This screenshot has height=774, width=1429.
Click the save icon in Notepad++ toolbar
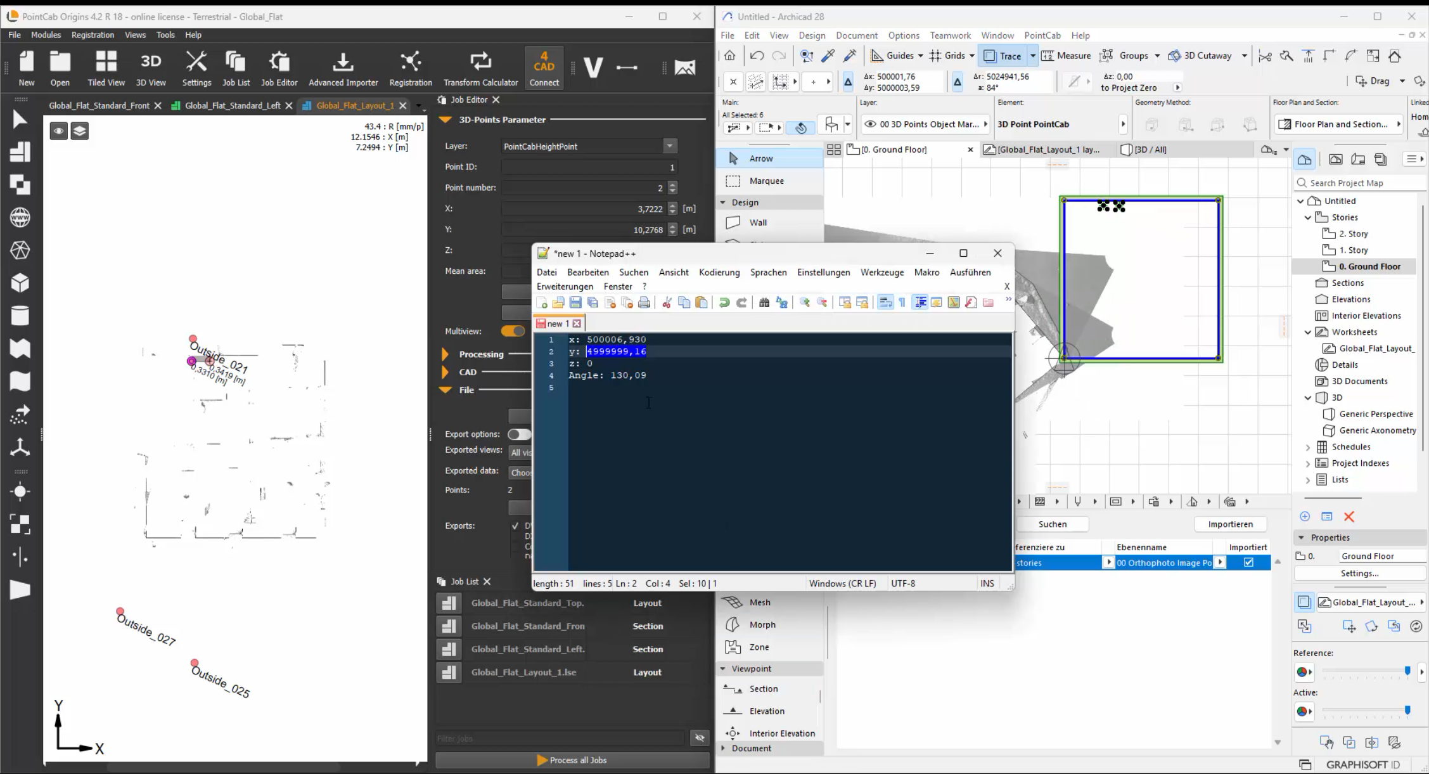pyautogui.click(x=575, y=302)
